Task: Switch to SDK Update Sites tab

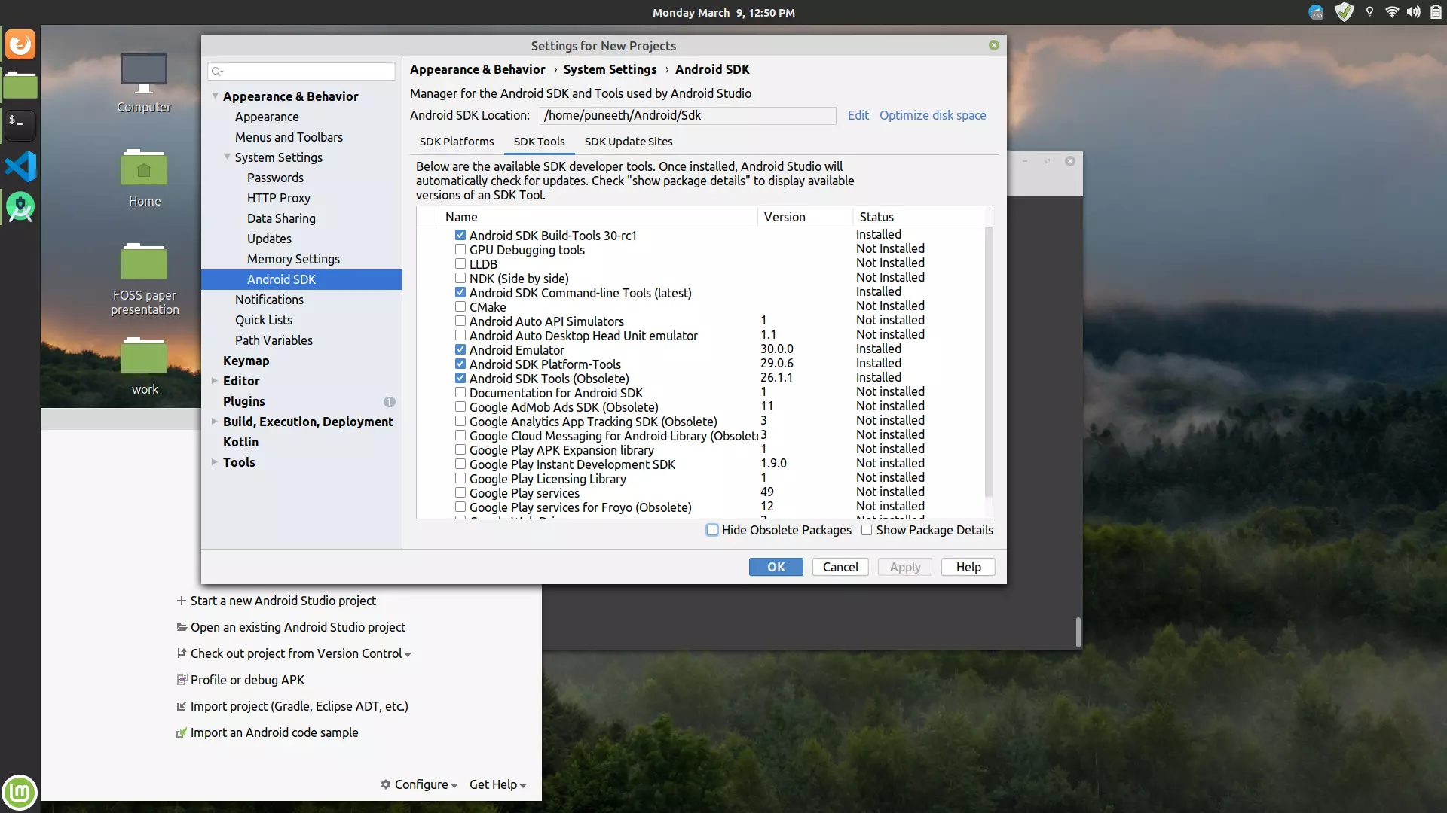Action: [629, 142]
